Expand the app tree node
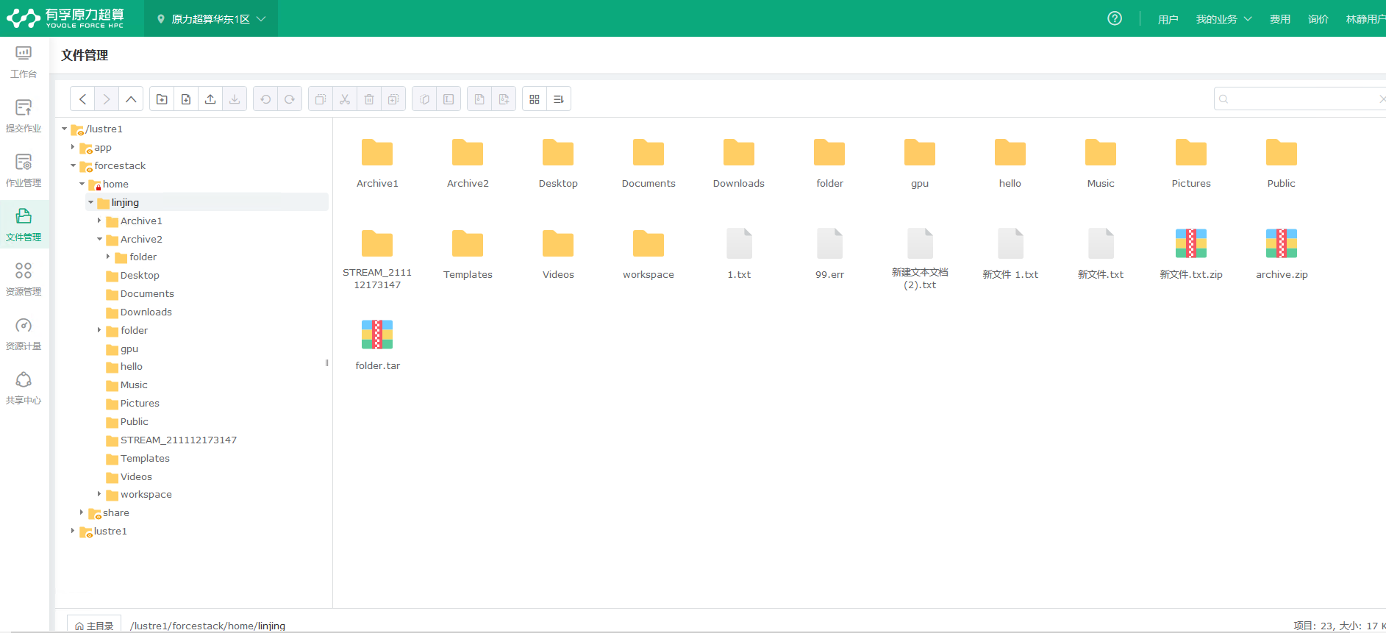 (73, 147)
